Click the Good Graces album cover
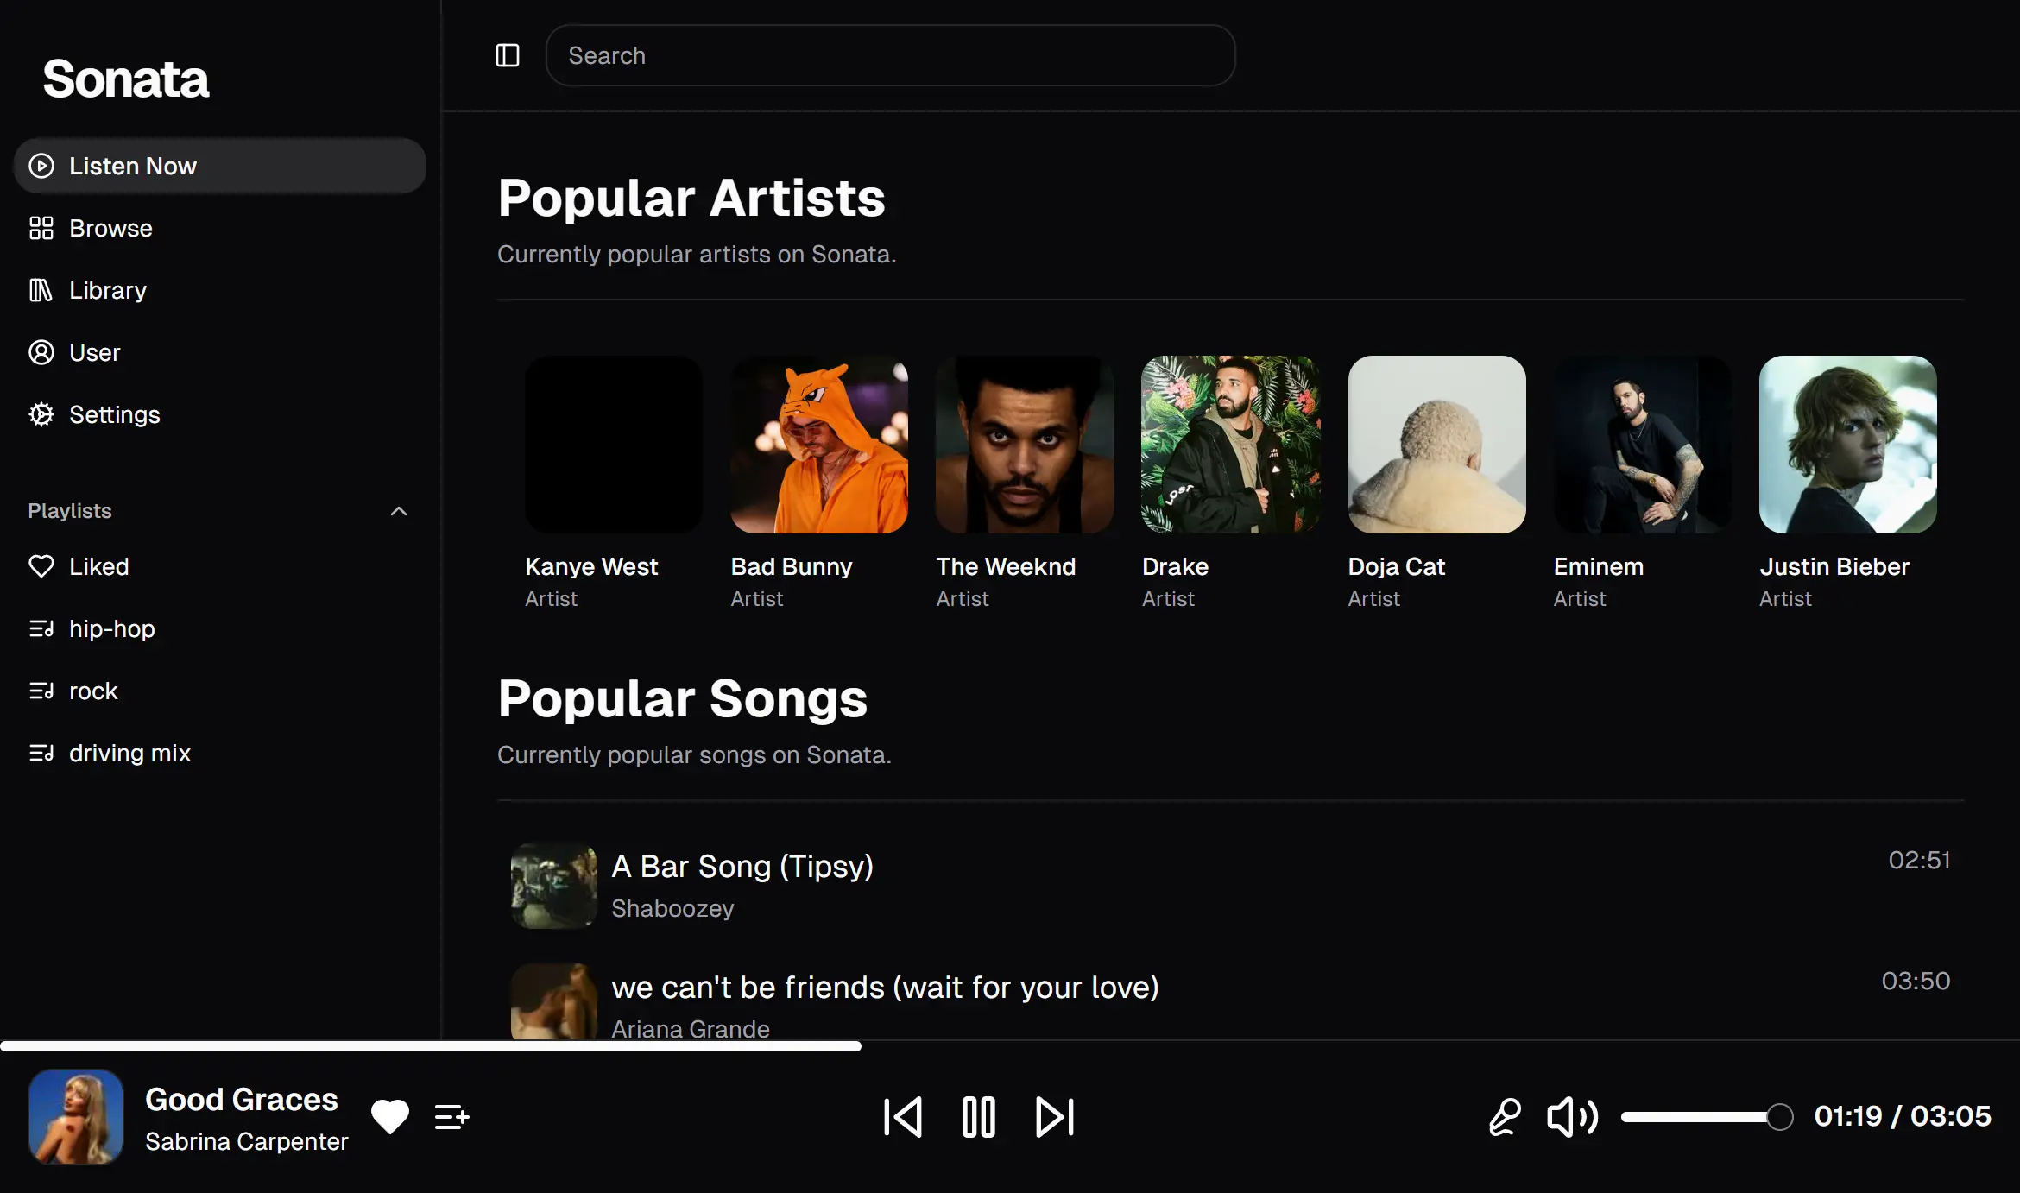 tap(76, 1117)
